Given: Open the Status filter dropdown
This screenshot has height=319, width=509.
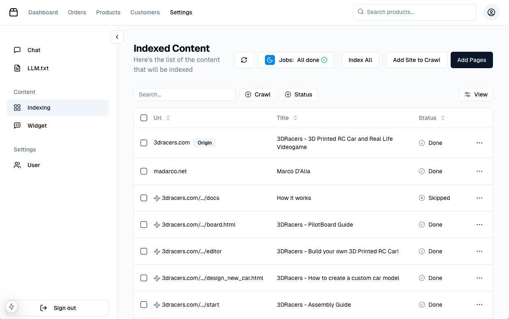Looking at the screenshot, I should [298, 94].
